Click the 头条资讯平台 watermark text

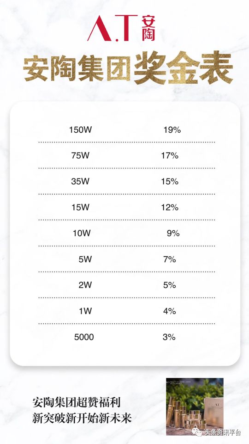point(222,433)
